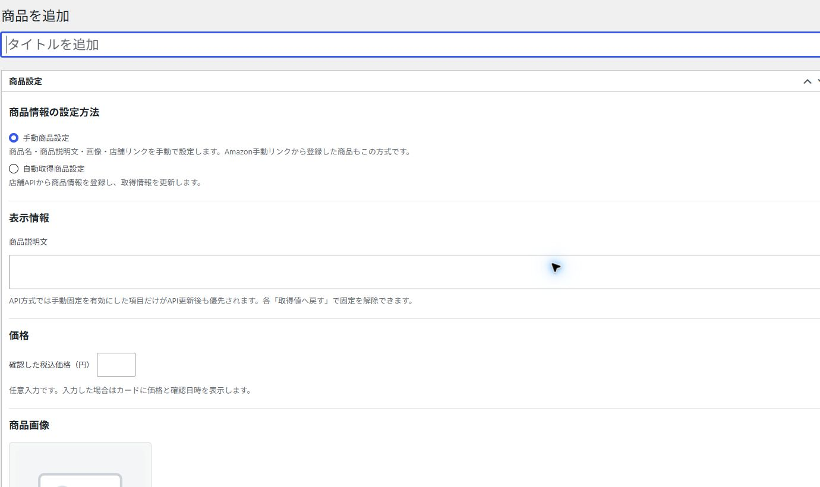
Task: Click the description starting 店舗APIから商品情報を登録し
Action: point(105,182)
